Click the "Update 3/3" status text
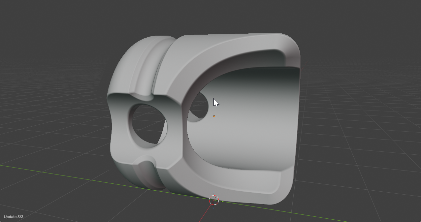Image resolution: width=421 pixels, height=222 pixels. point(14,217)
